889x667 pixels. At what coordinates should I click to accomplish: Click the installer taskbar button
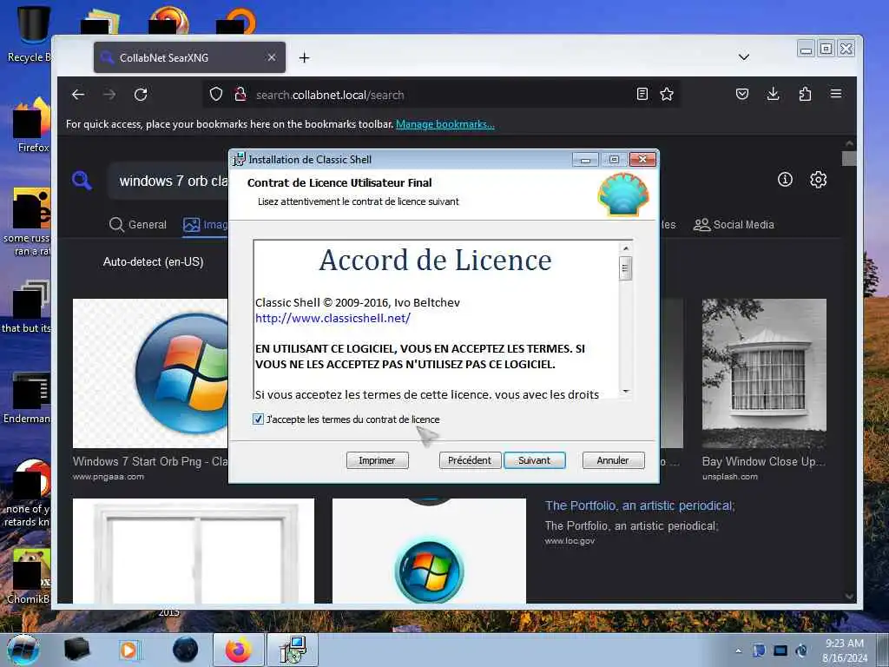tap(293, 650)
